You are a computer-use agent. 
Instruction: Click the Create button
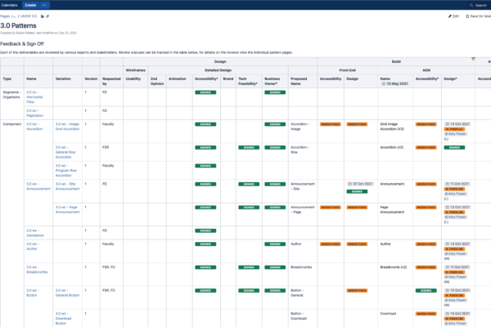click(30, 5)
